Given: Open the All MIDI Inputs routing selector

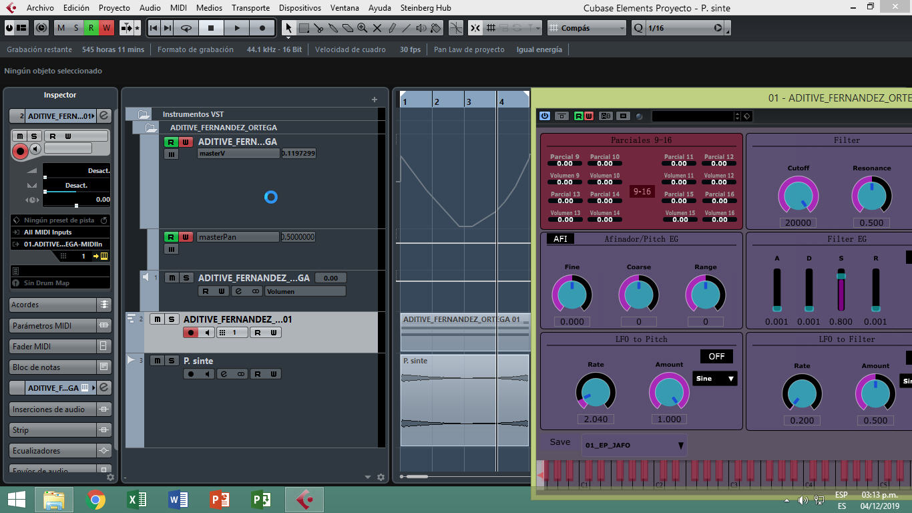Looking at the screenshot, I should [x=60, y=232].
